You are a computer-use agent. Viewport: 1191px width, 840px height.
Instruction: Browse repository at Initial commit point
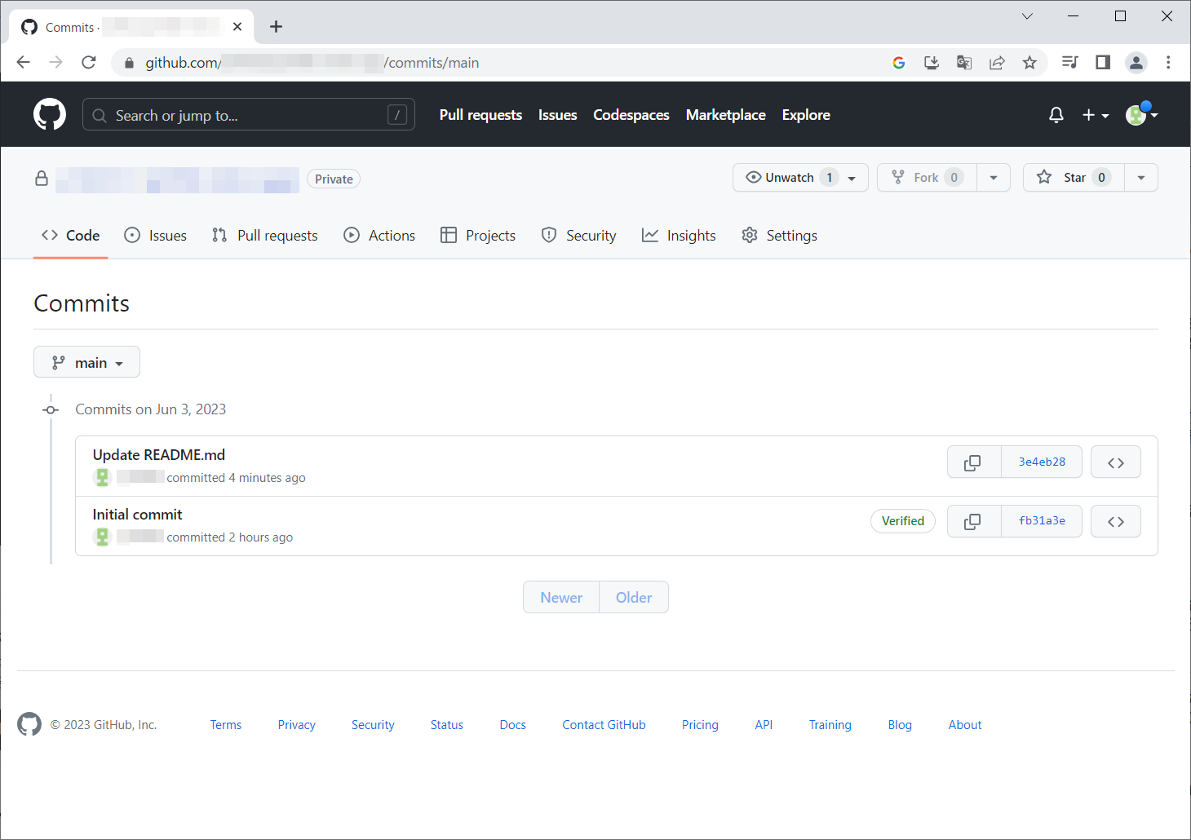[x=1115, y=522]
